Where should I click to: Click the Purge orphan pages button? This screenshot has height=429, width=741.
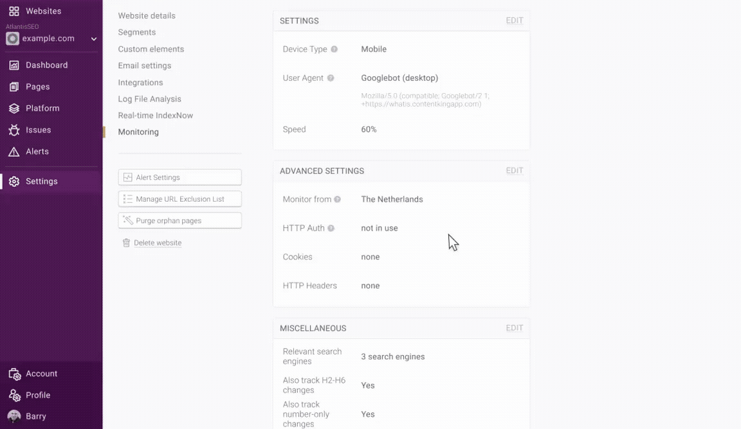[179, 220]
